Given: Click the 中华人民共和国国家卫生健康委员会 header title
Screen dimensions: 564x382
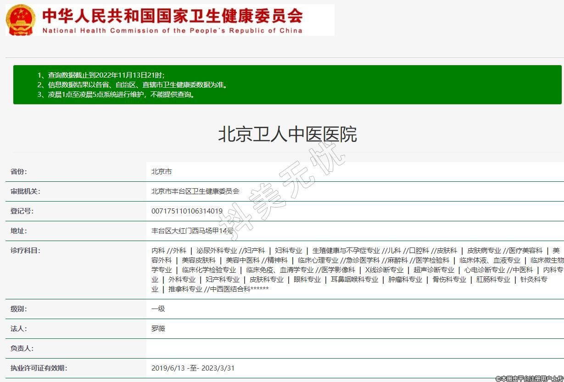Looking at the screenshot, I should pyautogui.click(x=173, y=16).
